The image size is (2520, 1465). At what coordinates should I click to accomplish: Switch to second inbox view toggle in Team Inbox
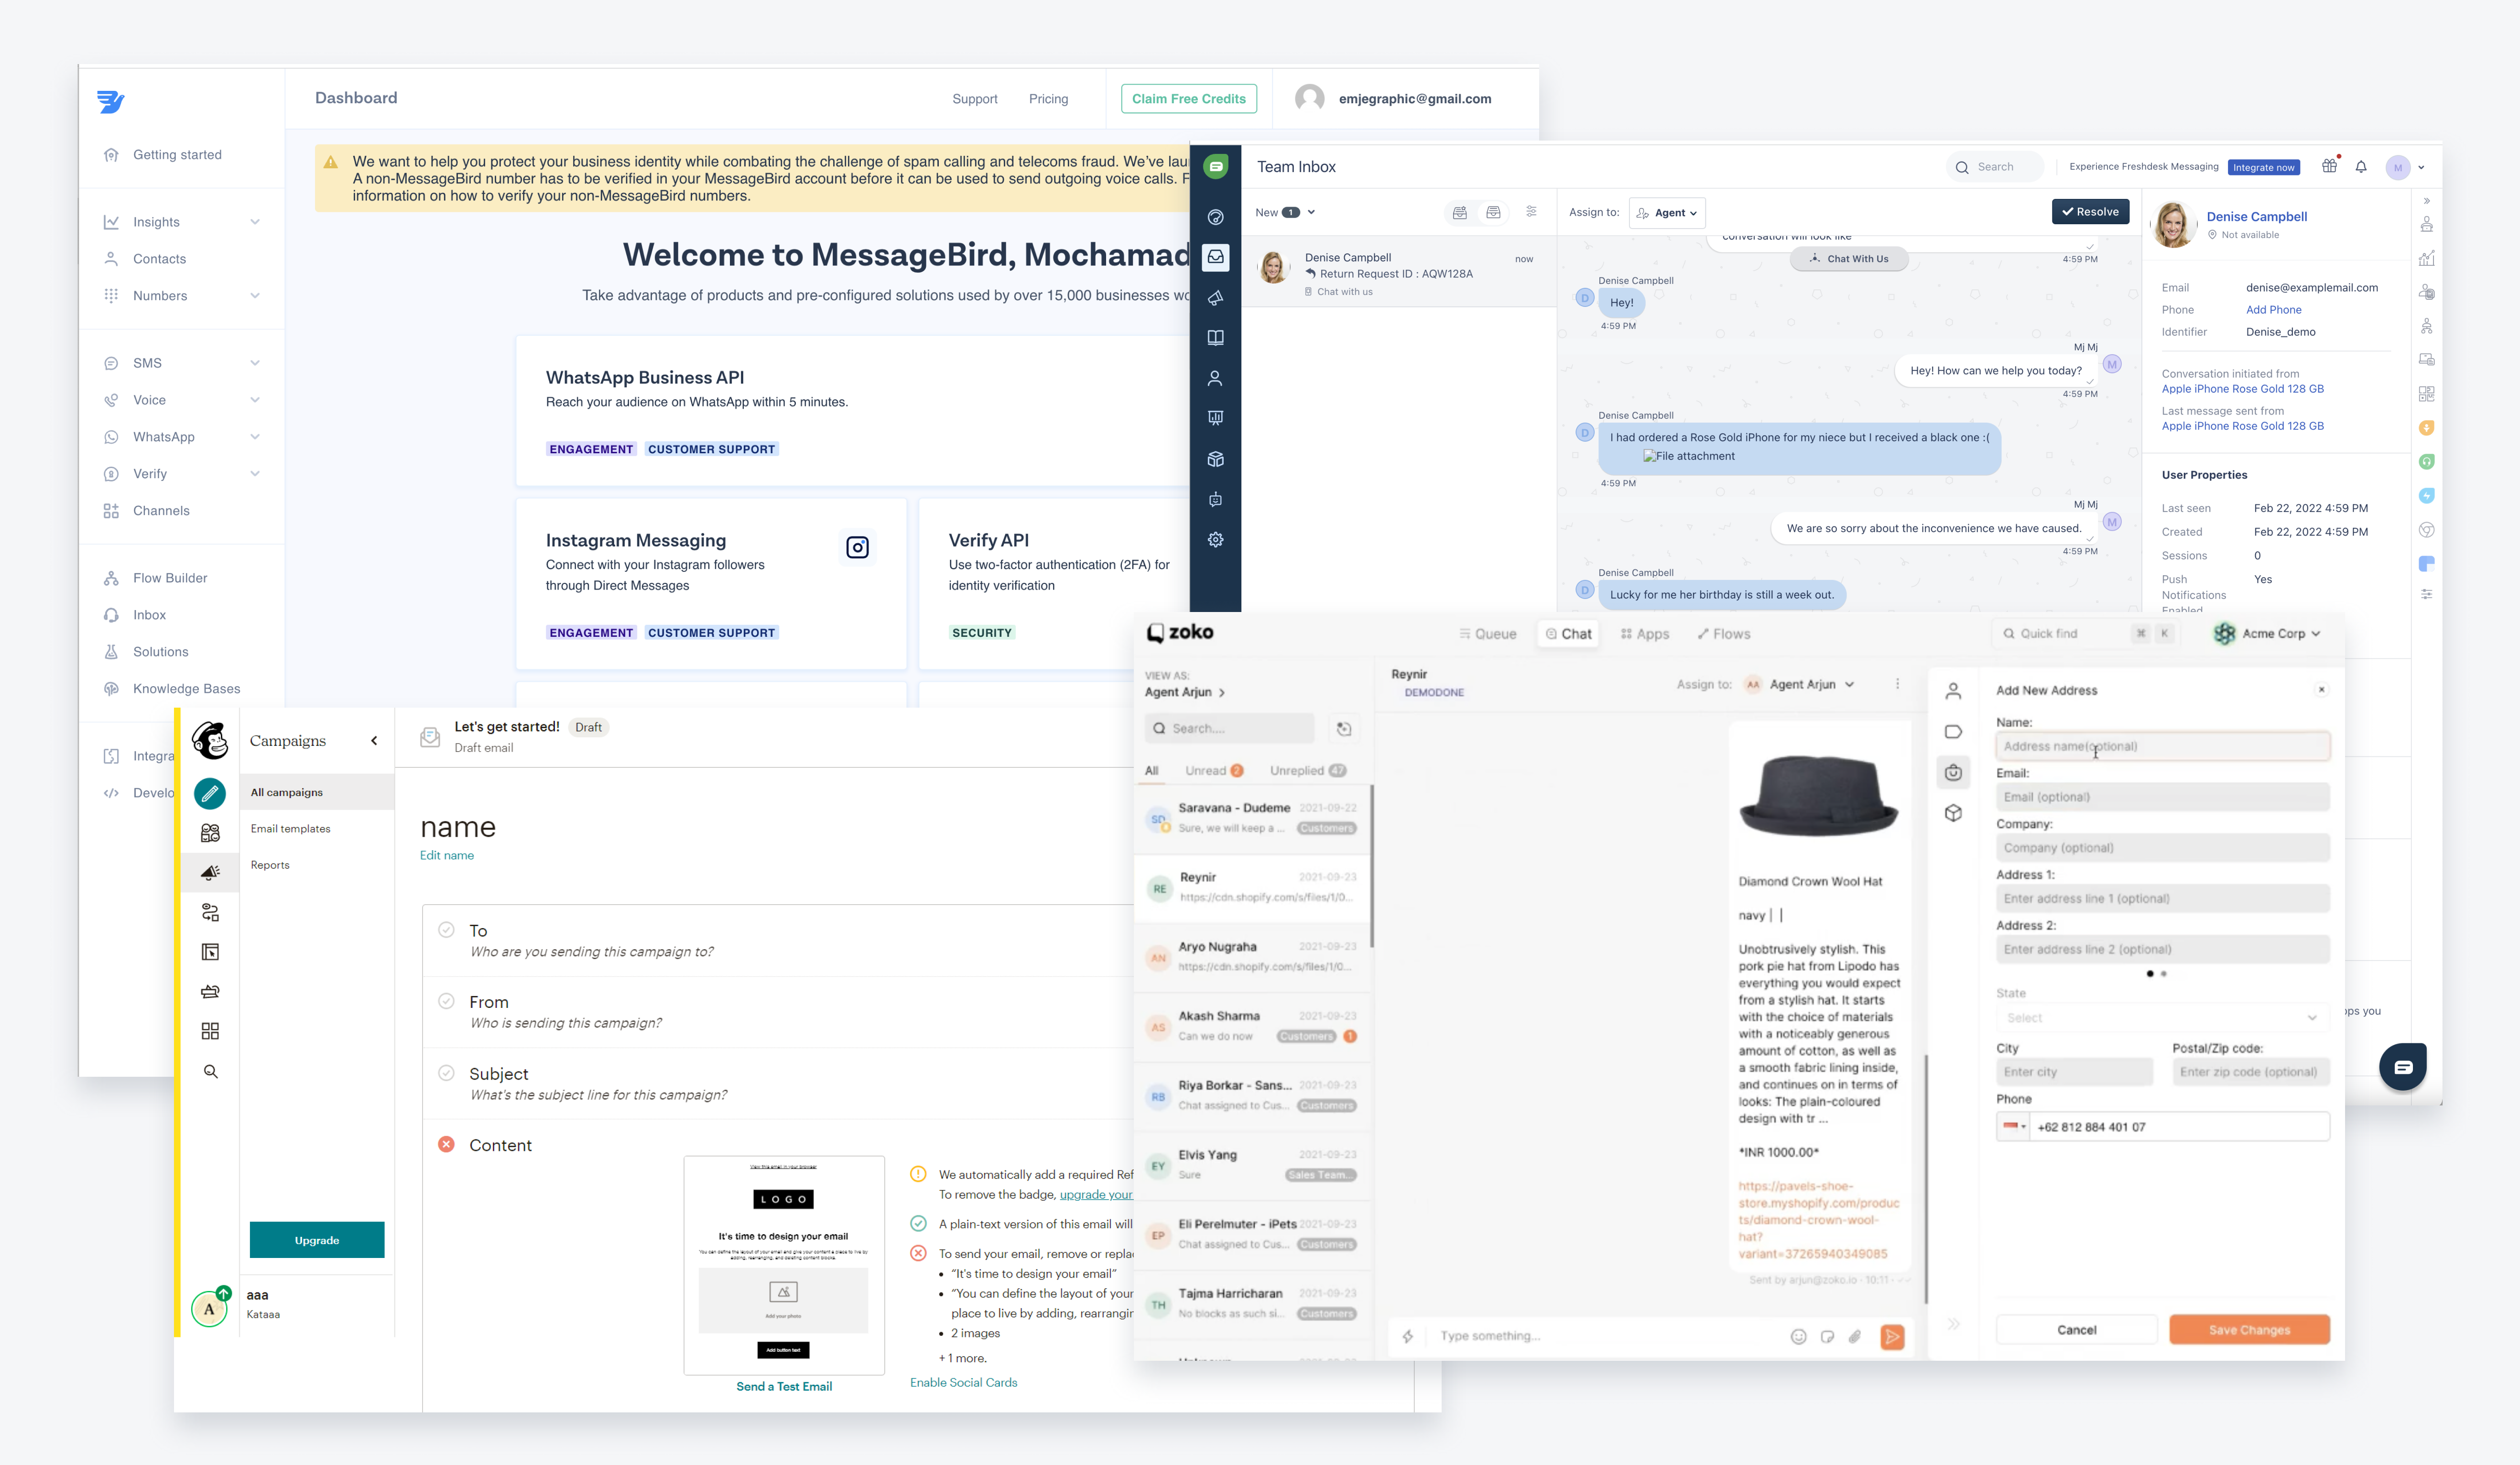tap(1493, 212)
